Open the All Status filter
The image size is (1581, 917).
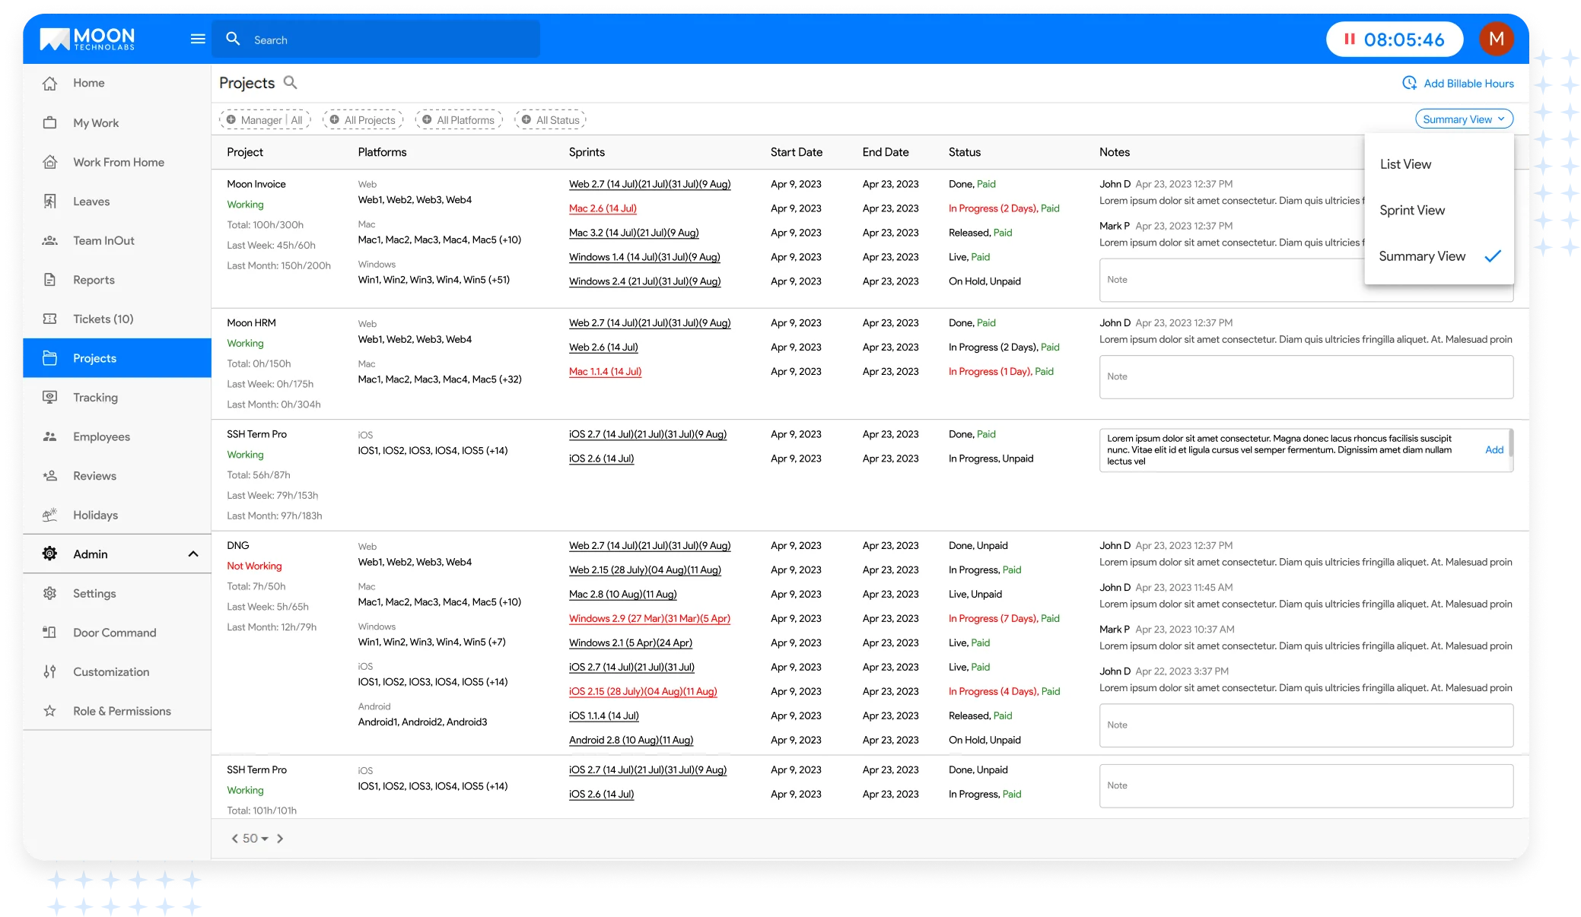pos(551,120)
